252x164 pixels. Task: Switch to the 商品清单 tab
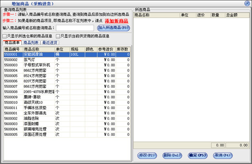(12, 42)
